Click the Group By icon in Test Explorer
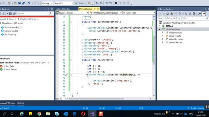This screenshot has width=209, height=117. click(x=4, y=14)
